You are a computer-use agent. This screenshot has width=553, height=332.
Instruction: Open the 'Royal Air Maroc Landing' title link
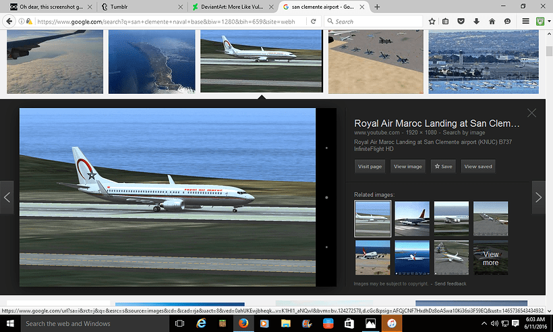point(436,123)
